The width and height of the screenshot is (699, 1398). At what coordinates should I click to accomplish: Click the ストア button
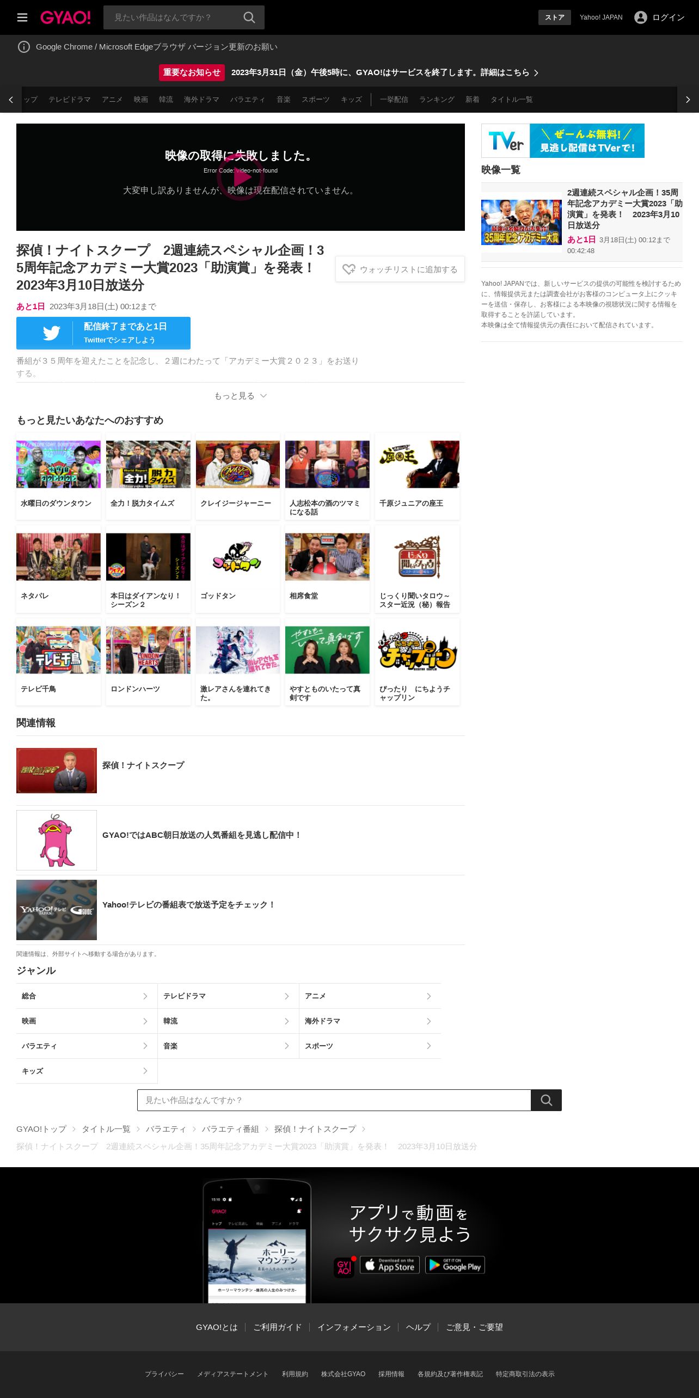(555, 17)
